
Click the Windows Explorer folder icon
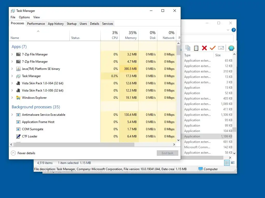pos(18,98)
